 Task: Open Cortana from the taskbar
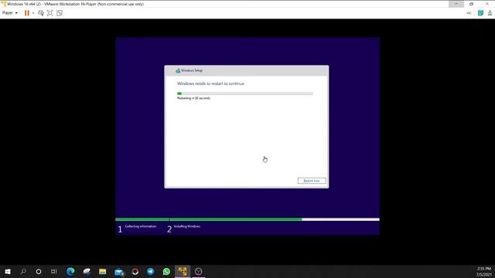[x=38, y=271]
